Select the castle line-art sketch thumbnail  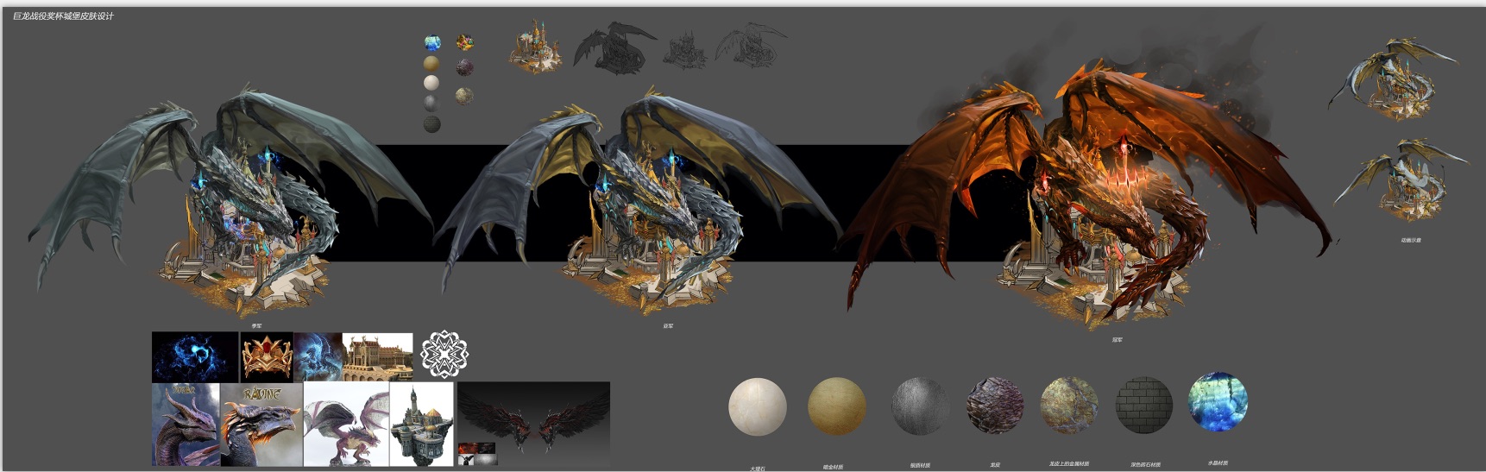(x=684, y=47)
